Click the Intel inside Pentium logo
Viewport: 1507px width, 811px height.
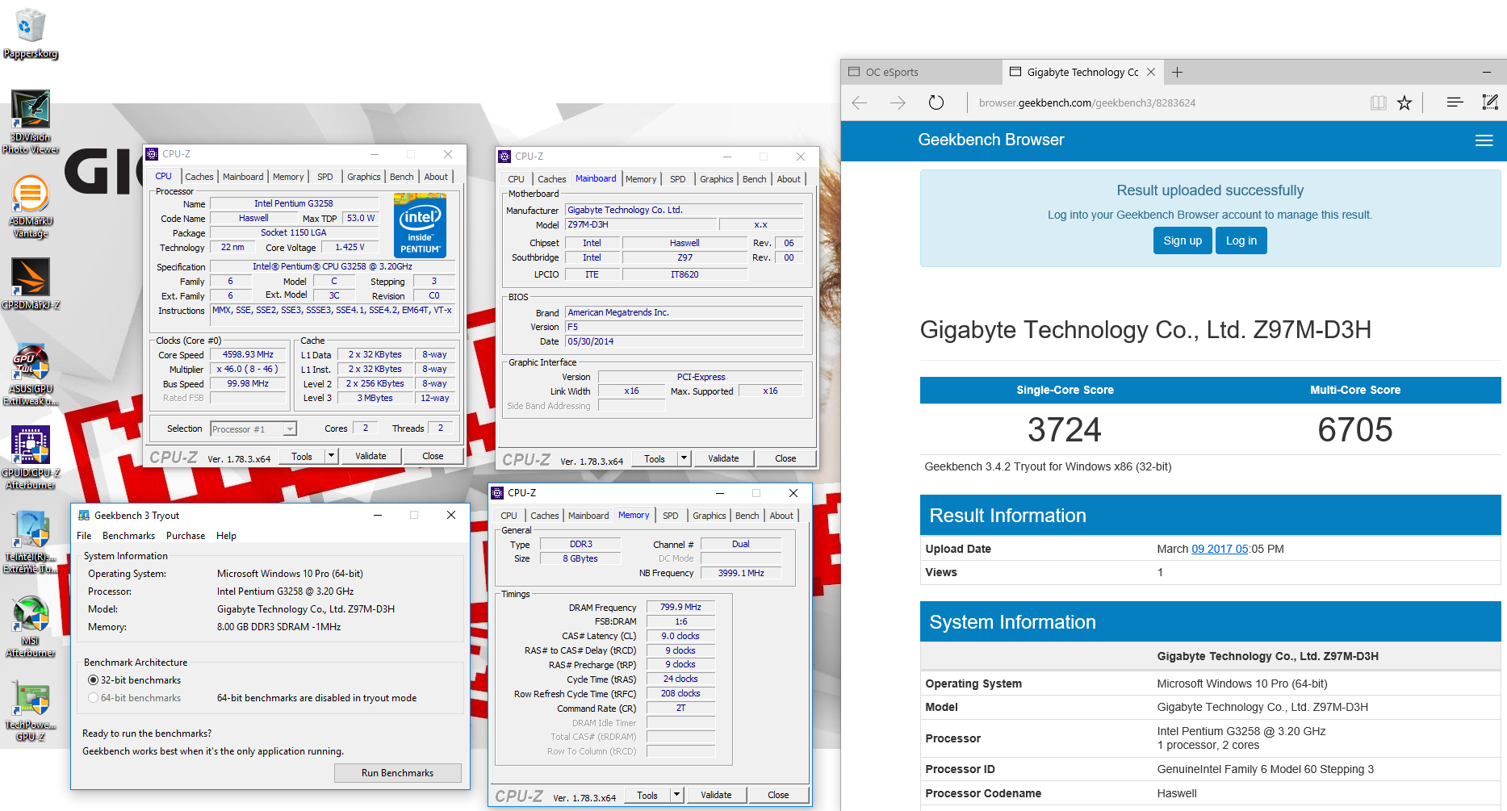[x=420, y=225]
